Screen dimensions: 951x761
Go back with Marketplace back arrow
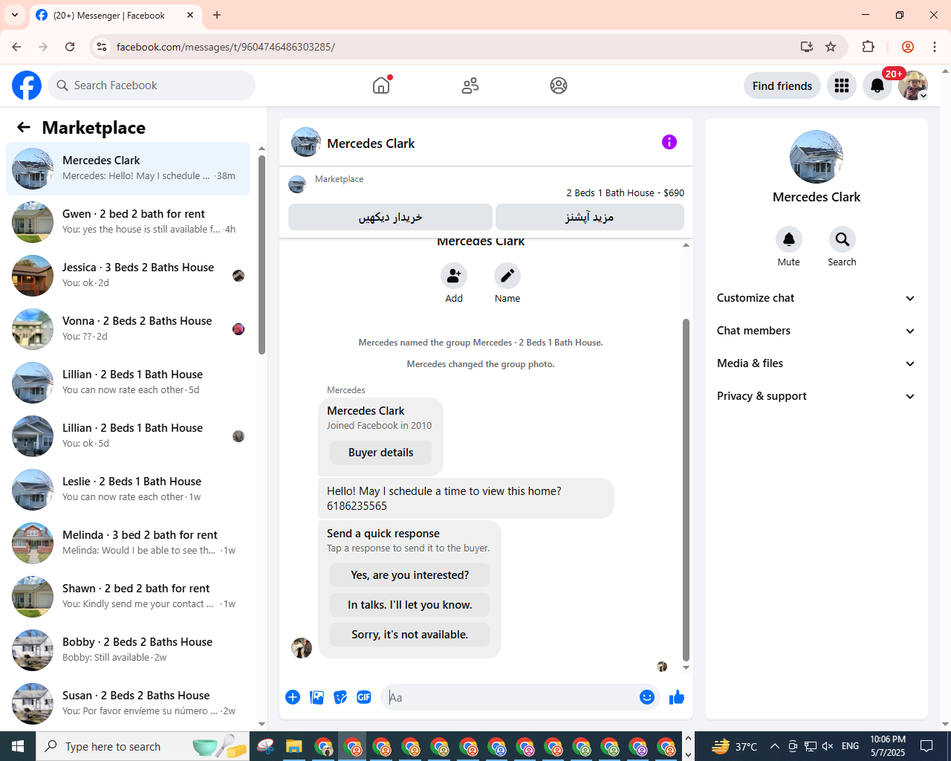(24, 127)
